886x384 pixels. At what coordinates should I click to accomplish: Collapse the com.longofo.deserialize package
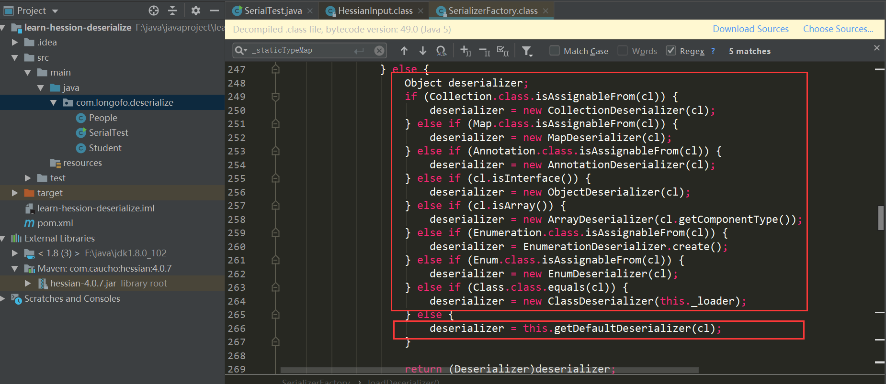(x=54, y=103)
